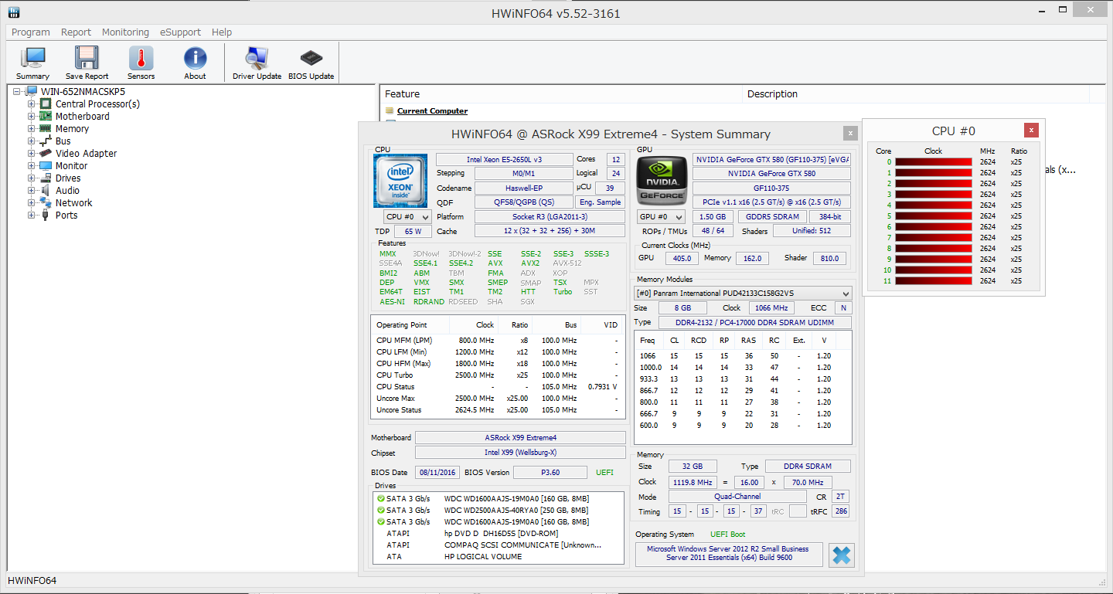Click the Current Computer link
Screen dimensions: 1113x594
click(432, 111)
